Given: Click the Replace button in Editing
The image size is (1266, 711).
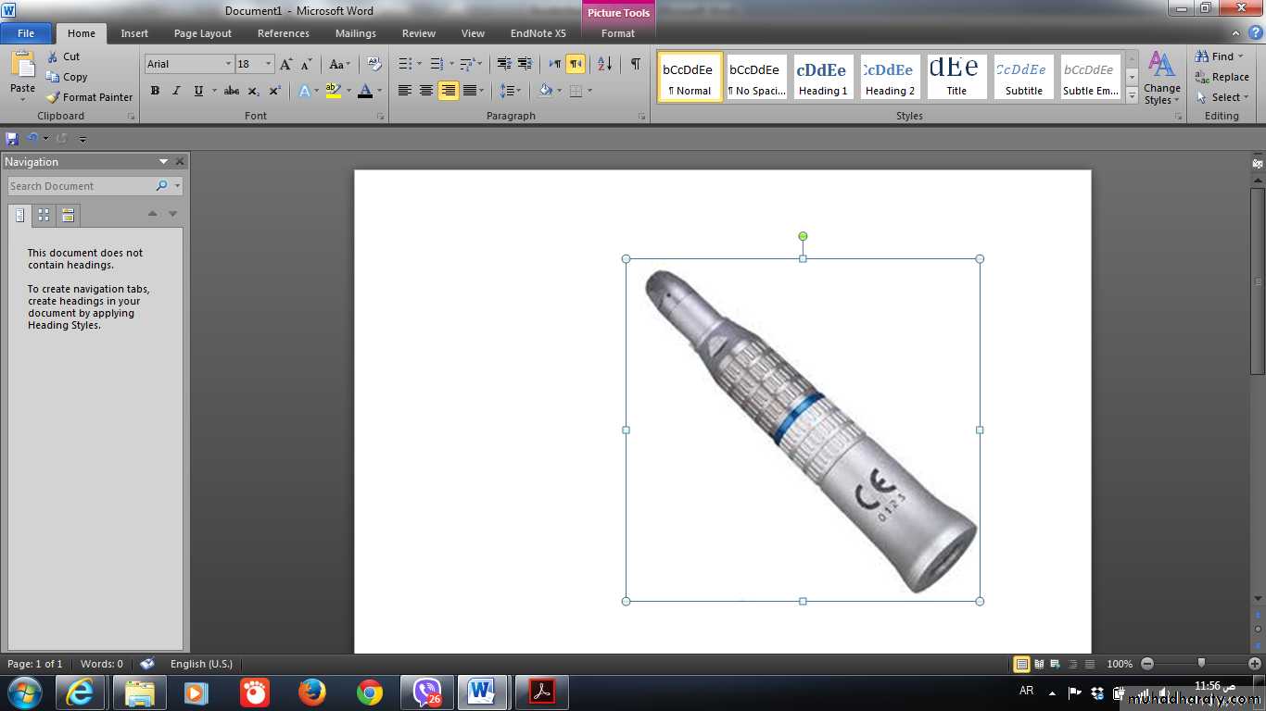Looking at the screenshot, I should pos(1222,77).
